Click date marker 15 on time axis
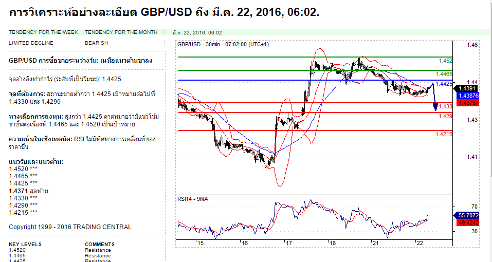The image size is (492, 262). click(200, 243)
